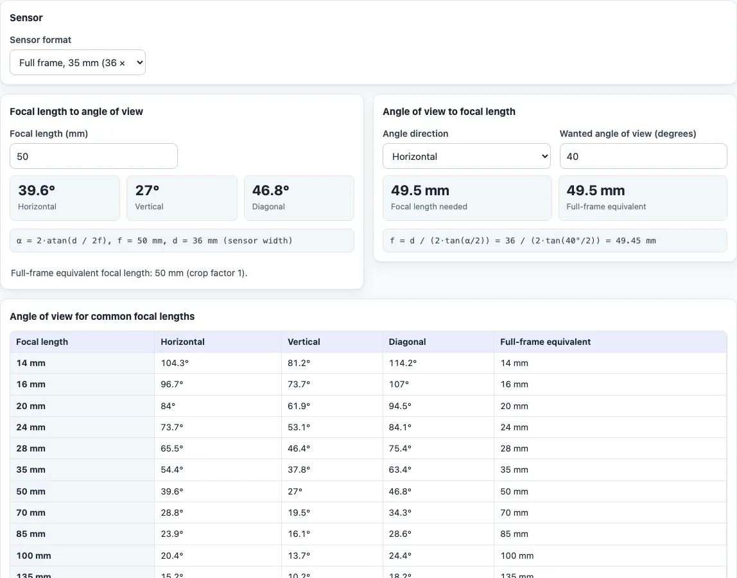Click the 61.9° vertical cell

[332, 406]
